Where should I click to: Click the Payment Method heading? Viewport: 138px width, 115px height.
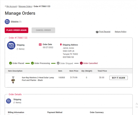coord(55,112)
